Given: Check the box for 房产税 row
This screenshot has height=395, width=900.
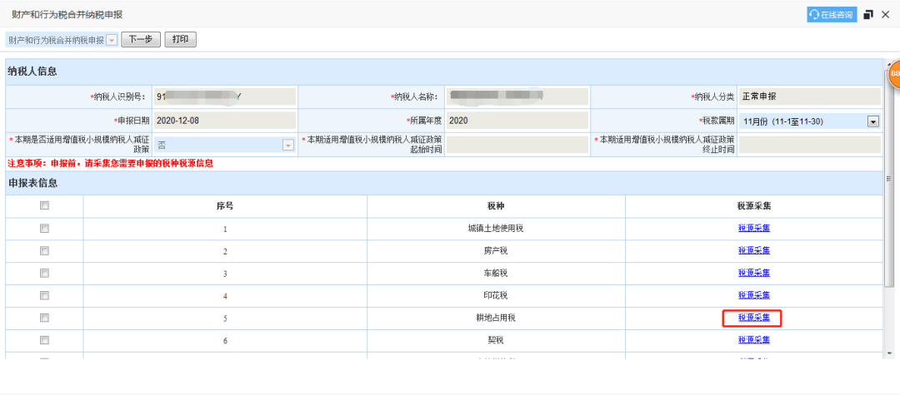Looking at the screenshot, I should 44,250.
